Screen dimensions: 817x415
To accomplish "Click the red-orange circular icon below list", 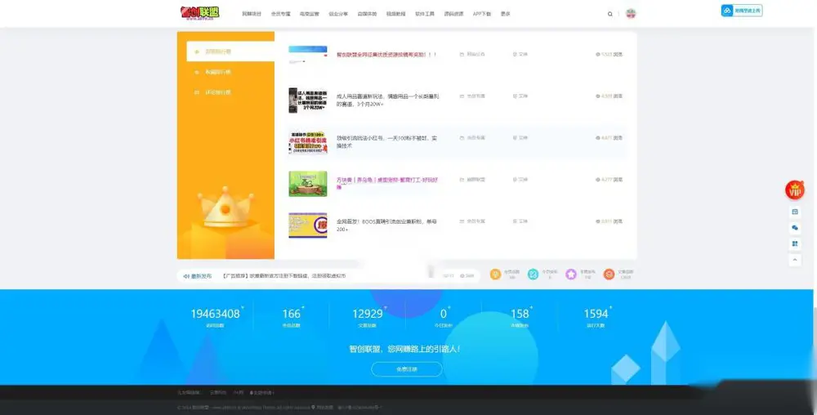I will click(x=609, y=274).
